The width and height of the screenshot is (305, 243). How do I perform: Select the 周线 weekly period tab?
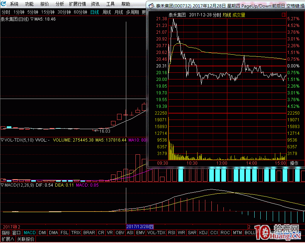click(107, 12)
